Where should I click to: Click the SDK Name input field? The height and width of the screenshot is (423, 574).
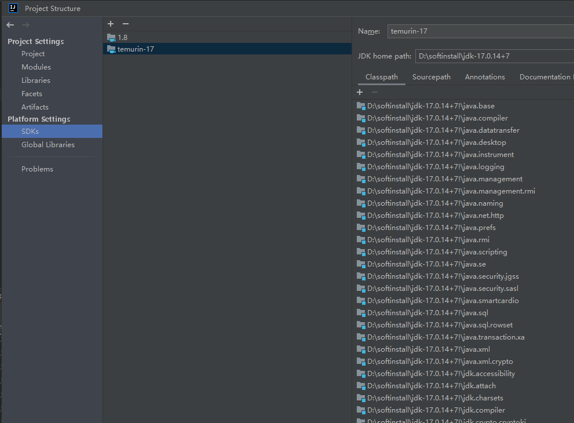[x=481, y=31]
